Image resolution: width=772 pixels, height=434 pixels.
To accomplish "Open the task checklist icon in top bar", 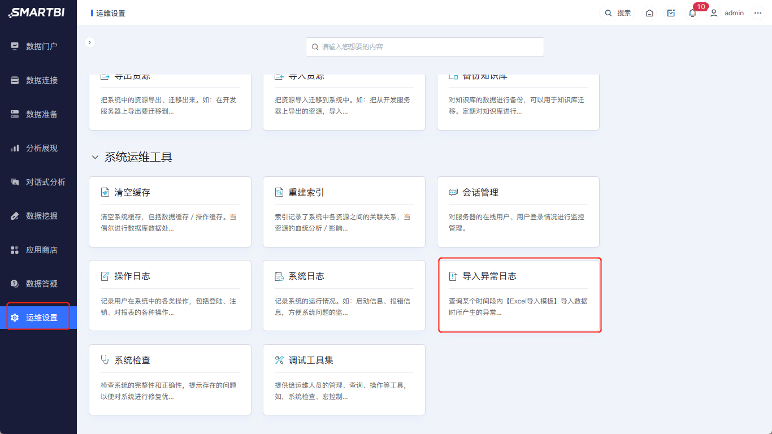I will coord(671,13).
